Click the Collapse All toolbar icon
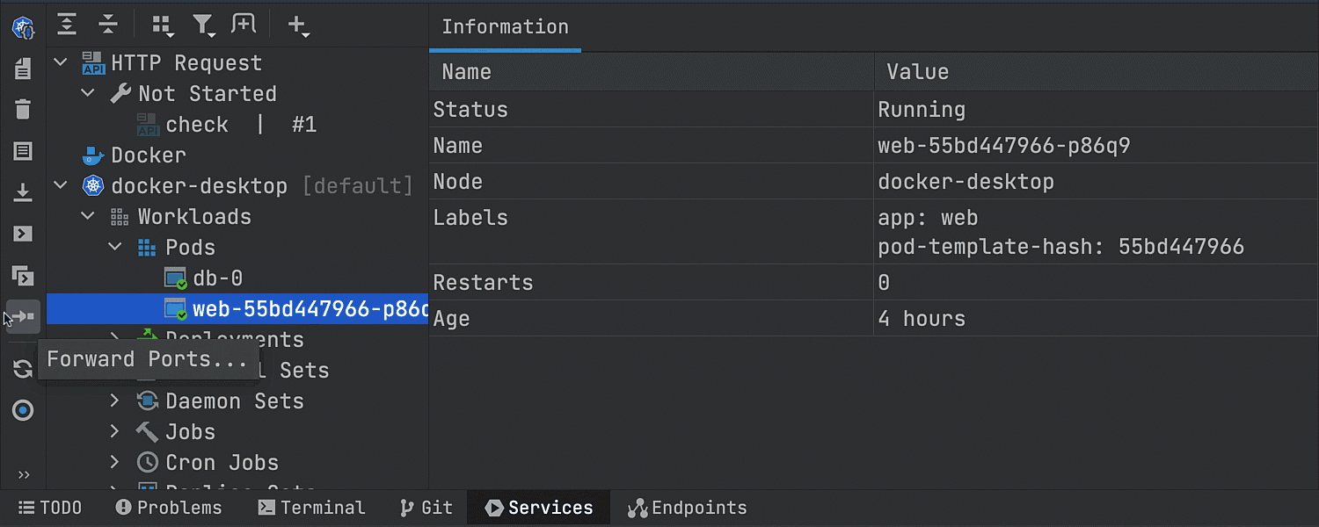1319x527 pixels. point(107,25)
